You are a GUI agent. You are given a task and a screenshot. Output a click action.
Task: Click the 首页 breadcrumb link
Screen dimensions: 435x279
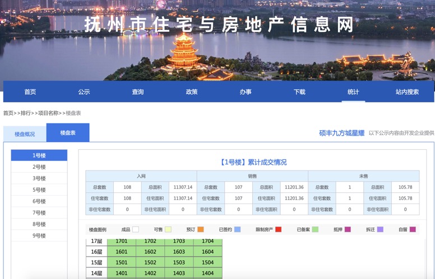pos(8,114)
